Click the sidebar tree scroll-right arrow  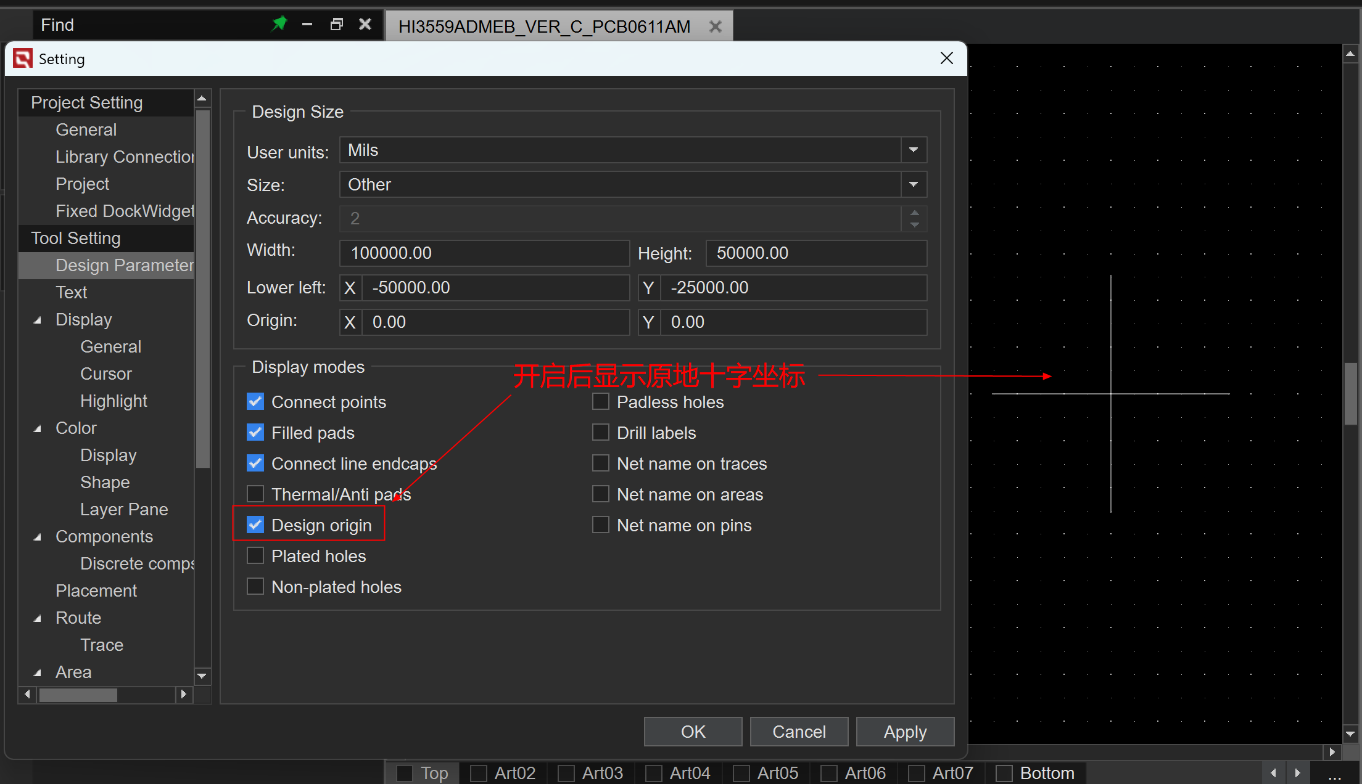[183, 695]
